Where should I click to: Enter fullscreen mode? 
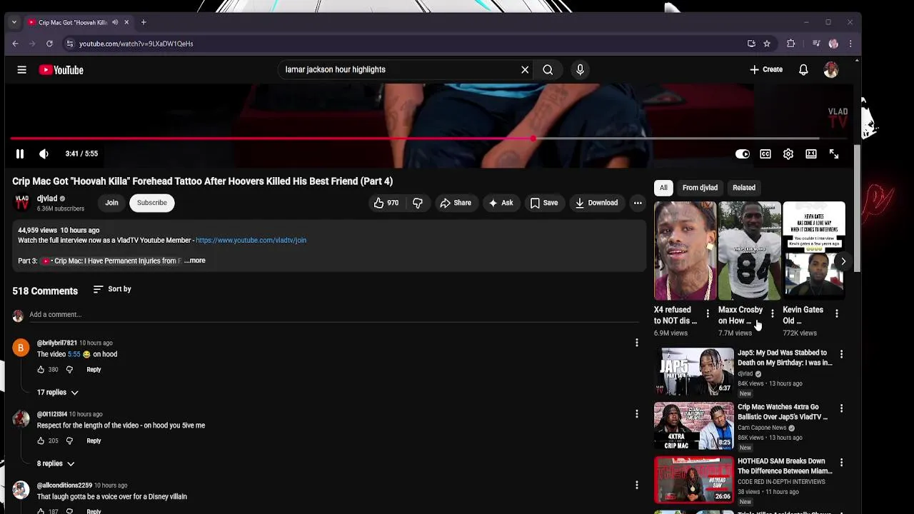(x=834, y=154)
